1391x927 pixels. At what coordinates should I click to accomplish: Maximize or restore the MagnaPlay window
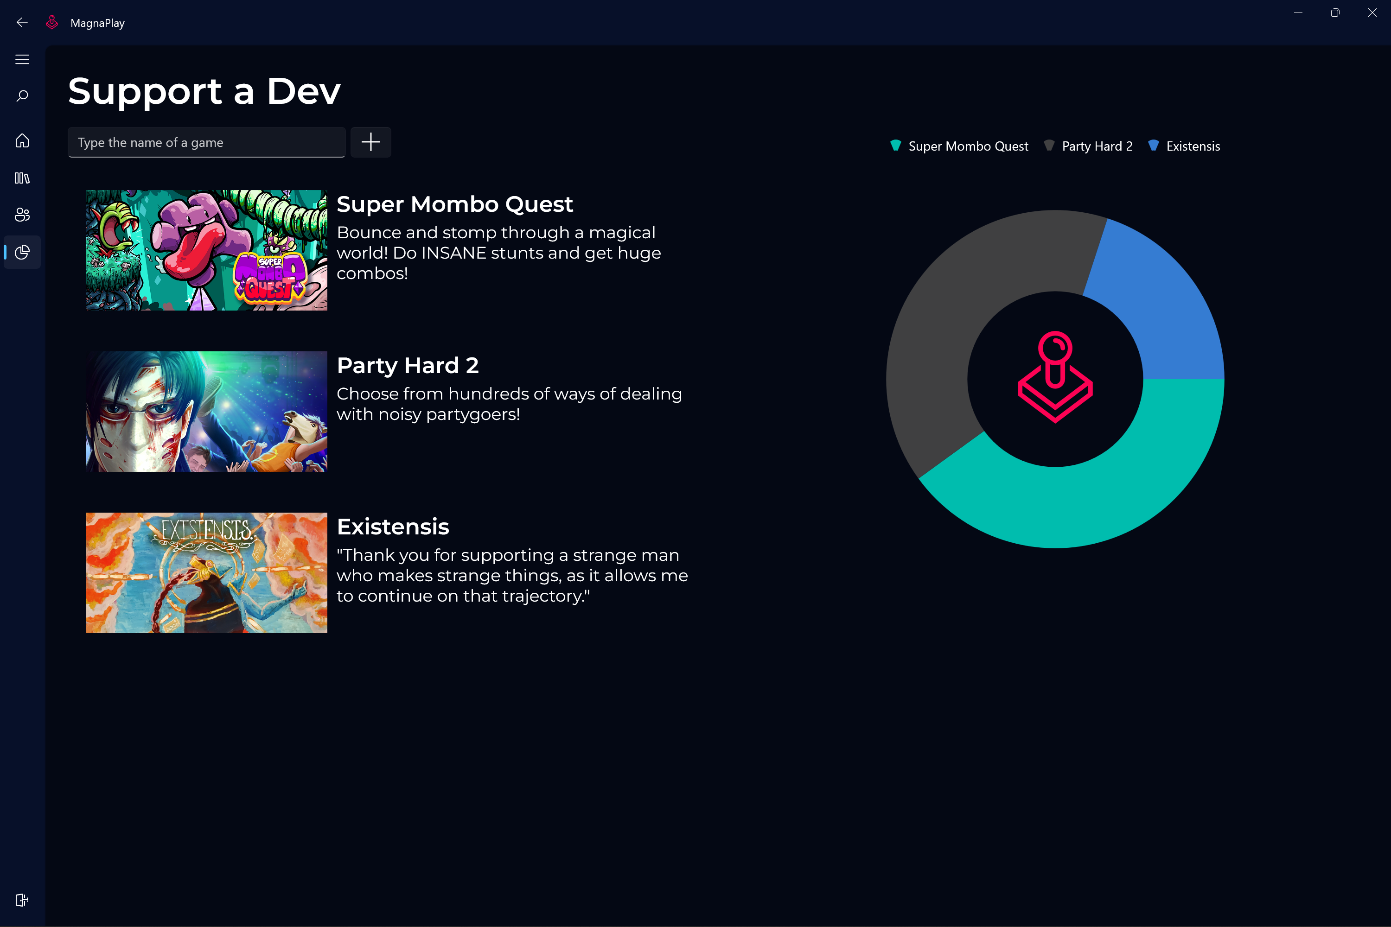[1335, 13]
